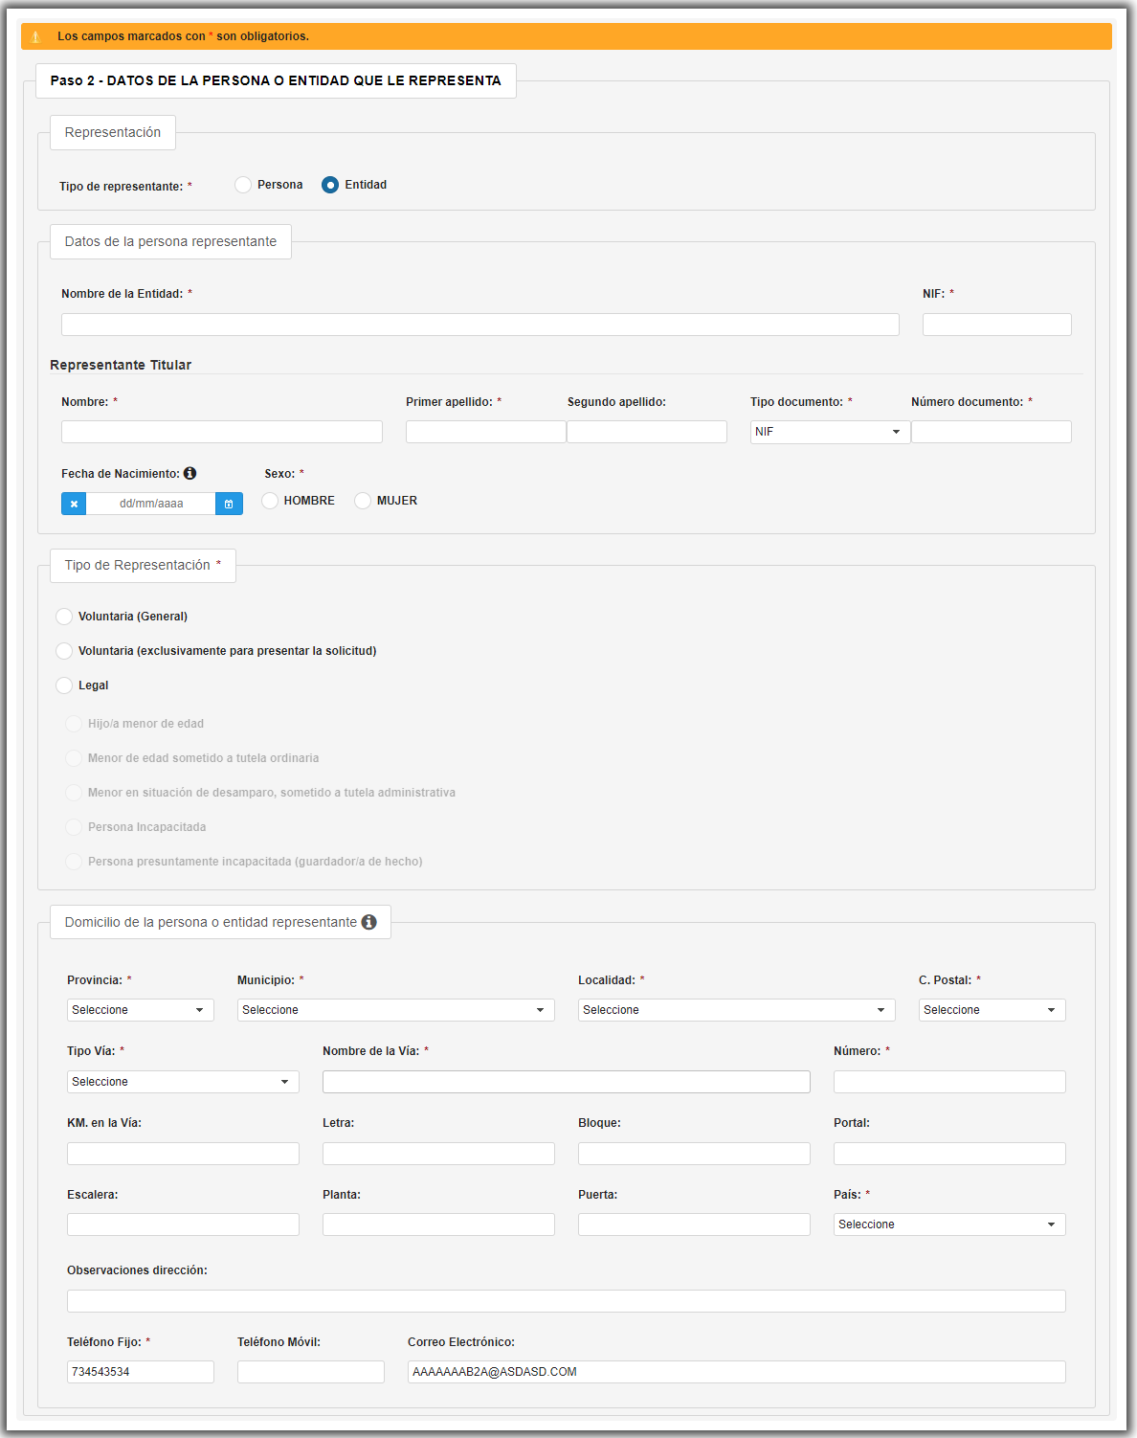
Task: Open the calendar picker for Fecha de Nacimiento
Action: point(229,504)
